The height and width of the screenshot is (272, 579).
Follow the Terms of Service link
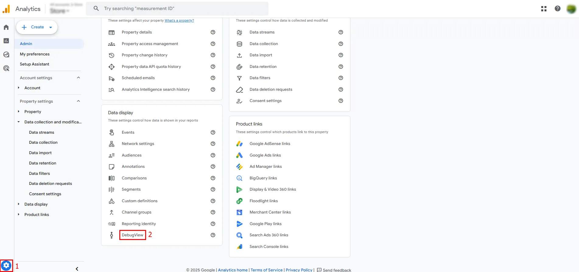tap(267, 270)
